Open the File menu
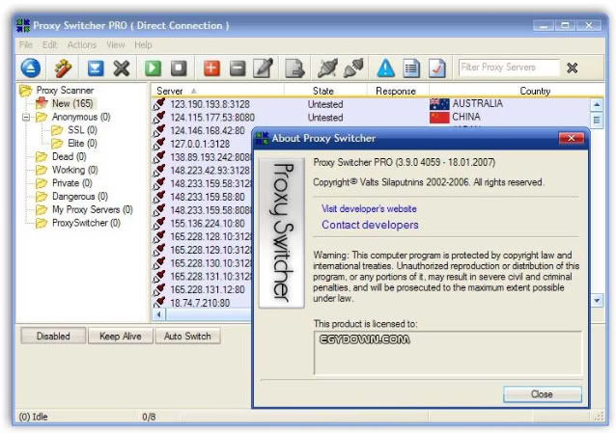The image size is (616, 433). [x=26, y=44]
